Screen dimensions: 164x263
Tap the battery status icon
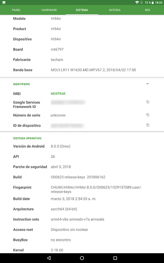[153, 3]
